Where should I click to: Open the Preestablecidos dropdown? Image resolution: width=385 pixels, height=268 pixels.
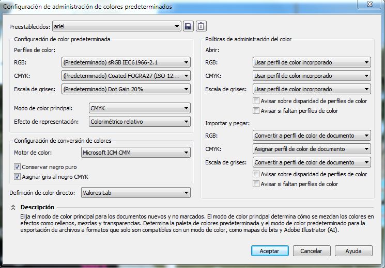pos(116,26)
